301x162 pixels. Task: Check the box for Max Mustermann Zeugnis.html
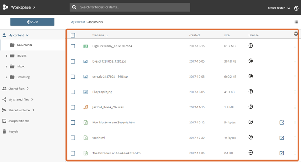click(73, 123)
